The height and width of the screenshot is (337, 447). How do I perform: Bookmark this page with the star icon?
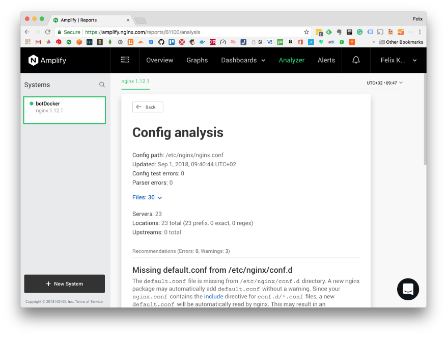click(x=306, y=32)
